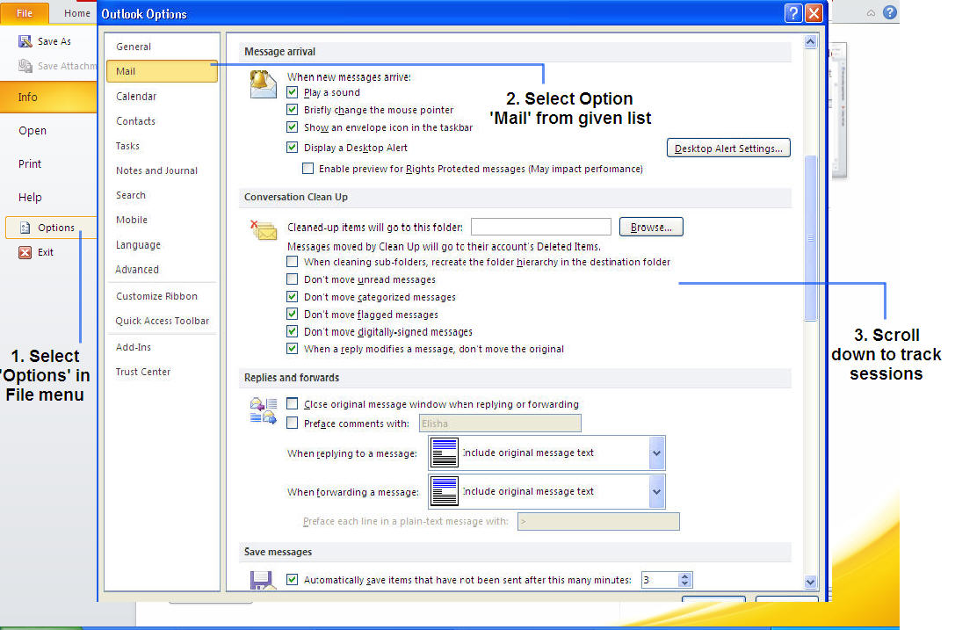Open the When forwarding a message dropdown
Screen dimensions: 955x630
[x=656, y=492]
